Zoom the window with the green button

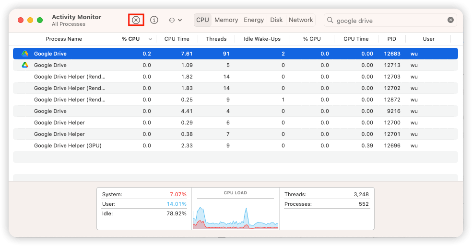pyautogui.click(x=40, y=20)
